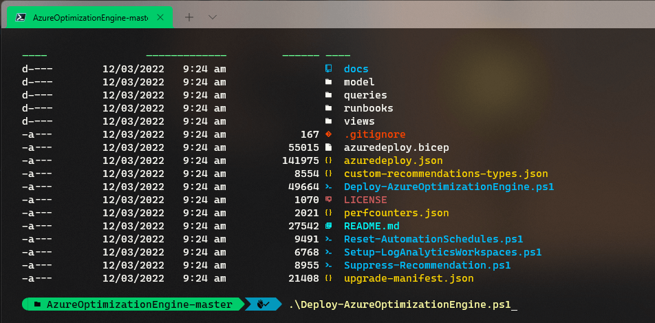Click JSON icon beside custom-recommendations-types.json
The image size is (655, 323).
(x=328, y=174)
